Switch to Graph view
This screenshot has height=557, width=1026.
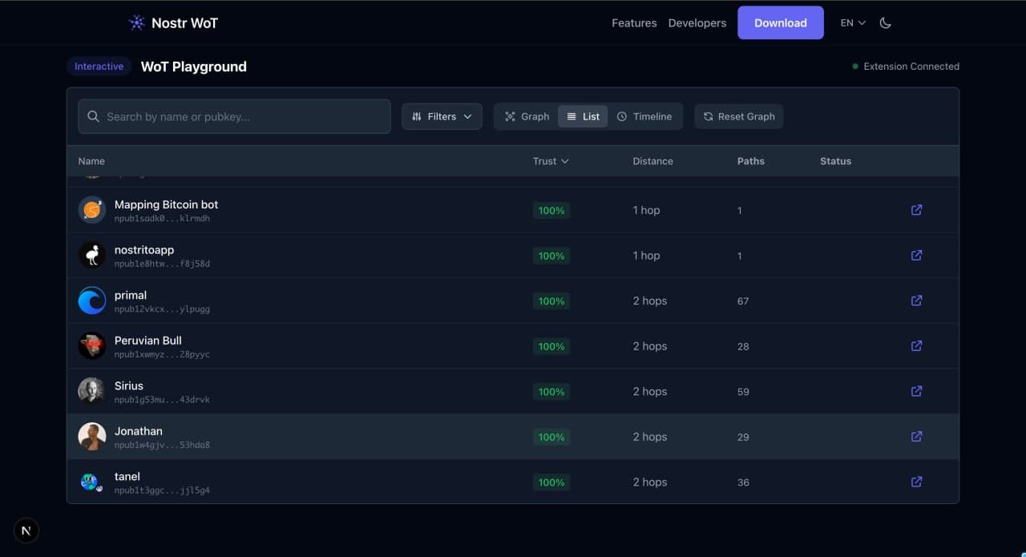click(x=525, y=116)
